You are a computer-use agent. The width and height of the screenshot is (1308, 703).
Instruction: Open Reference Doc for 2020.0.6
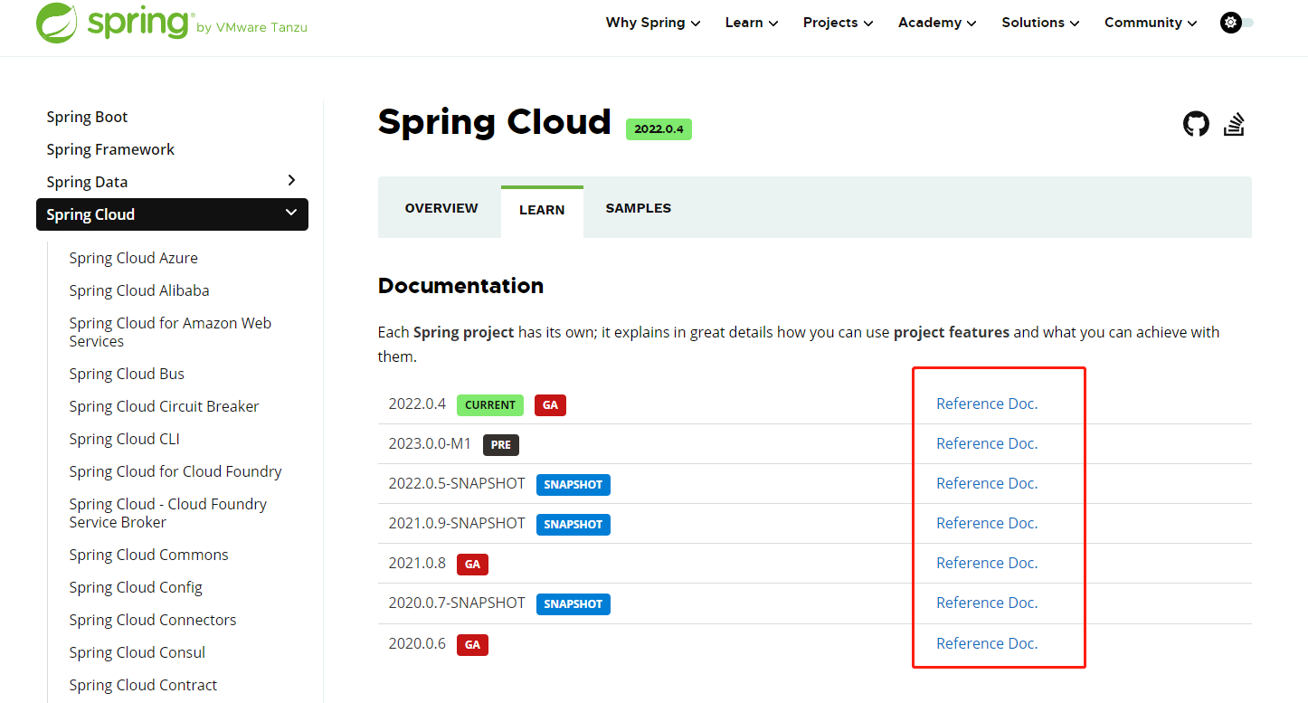pyautogui.click(x=987, y=642)
